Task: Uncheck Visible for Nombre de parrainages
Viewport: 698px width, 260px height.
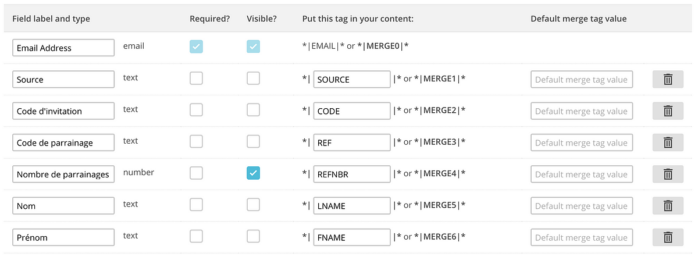Action: point(254,173)
